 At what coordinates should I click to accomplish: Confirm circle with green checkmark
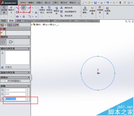point(2,32)
